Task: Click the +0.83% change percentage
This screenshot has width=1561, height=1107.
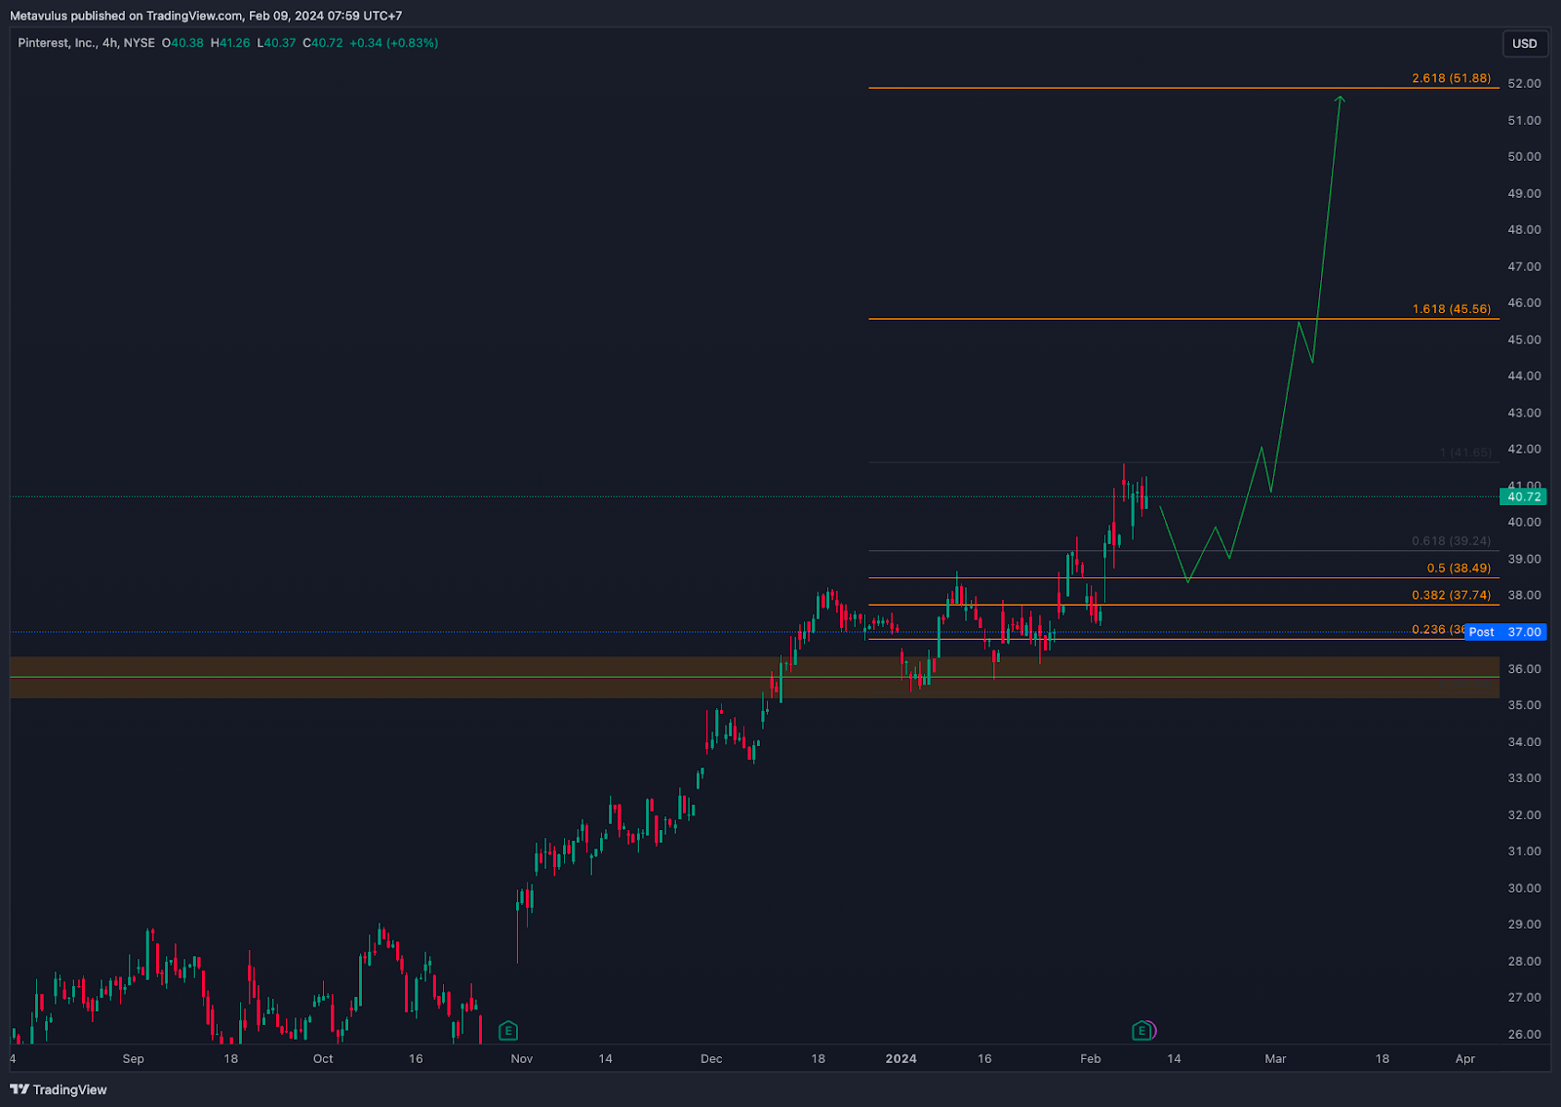Action: tap(415, 43)
